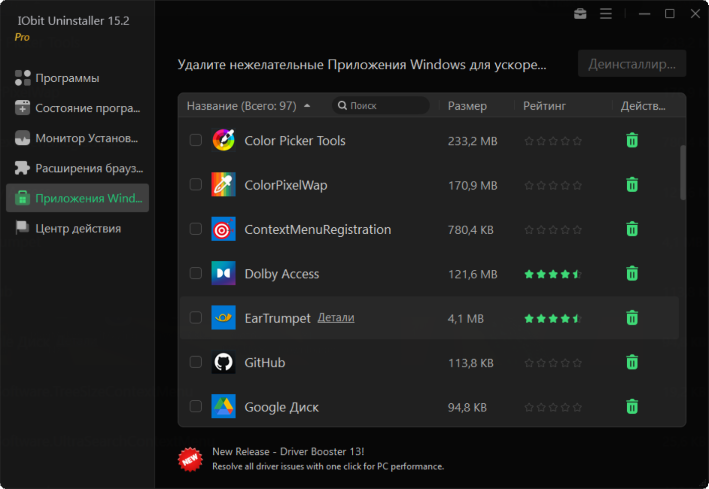Select the GitHub checkbox
709x489 pixels.
pyautogui.click(x=196, y=362)
